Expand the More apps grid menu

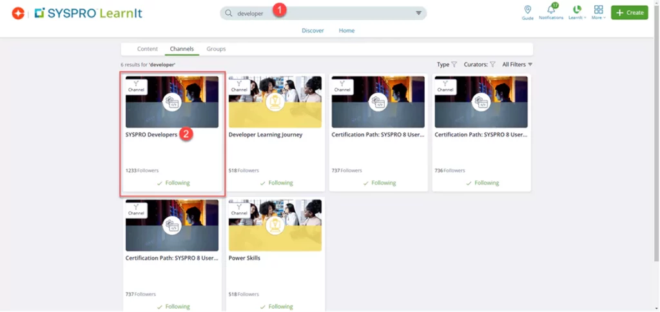click(x=599, y=10)
